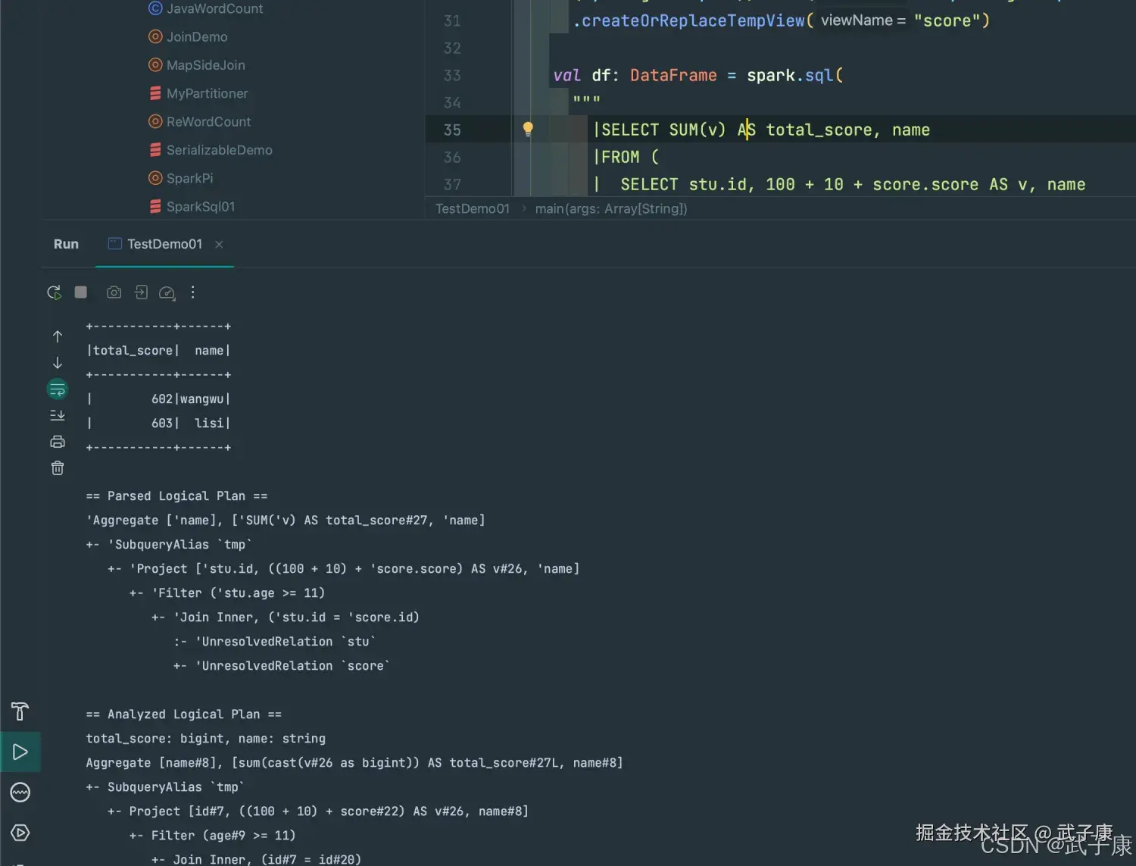Click "|SELECT SUM(v) AS total_score, name" code line
This screenshot has height=866, width=1136.
click(762, 130)
